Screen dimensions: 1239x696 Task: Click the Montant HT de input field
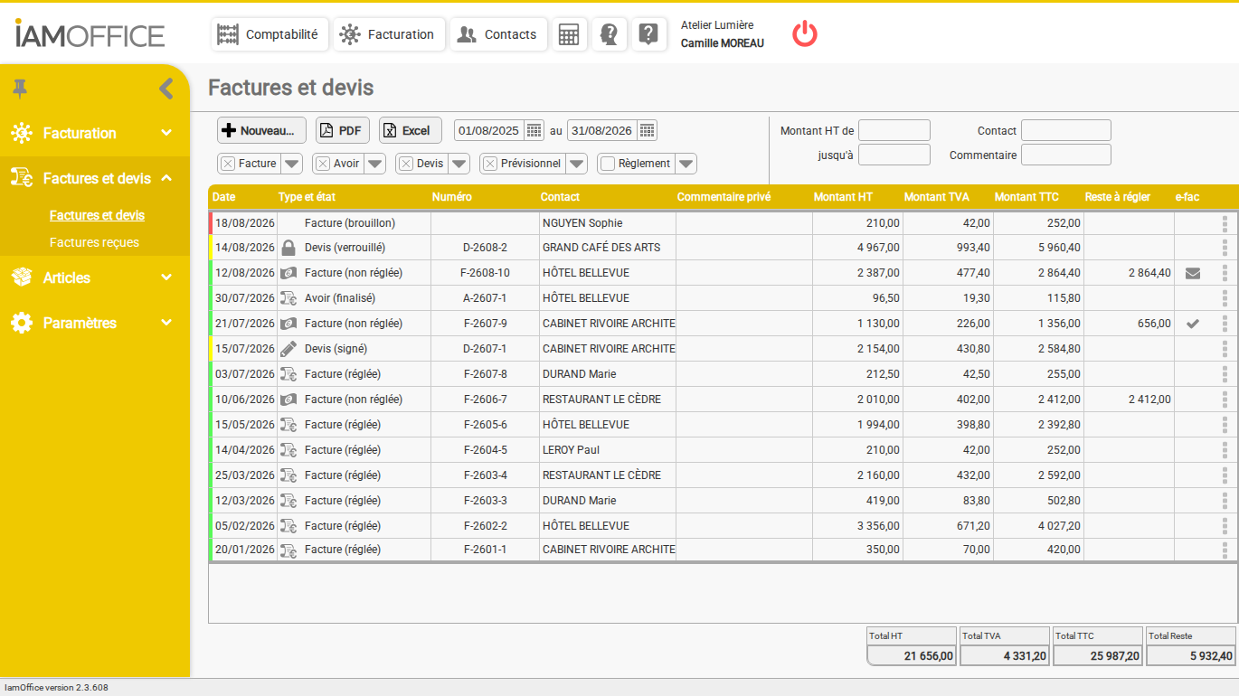894,130
